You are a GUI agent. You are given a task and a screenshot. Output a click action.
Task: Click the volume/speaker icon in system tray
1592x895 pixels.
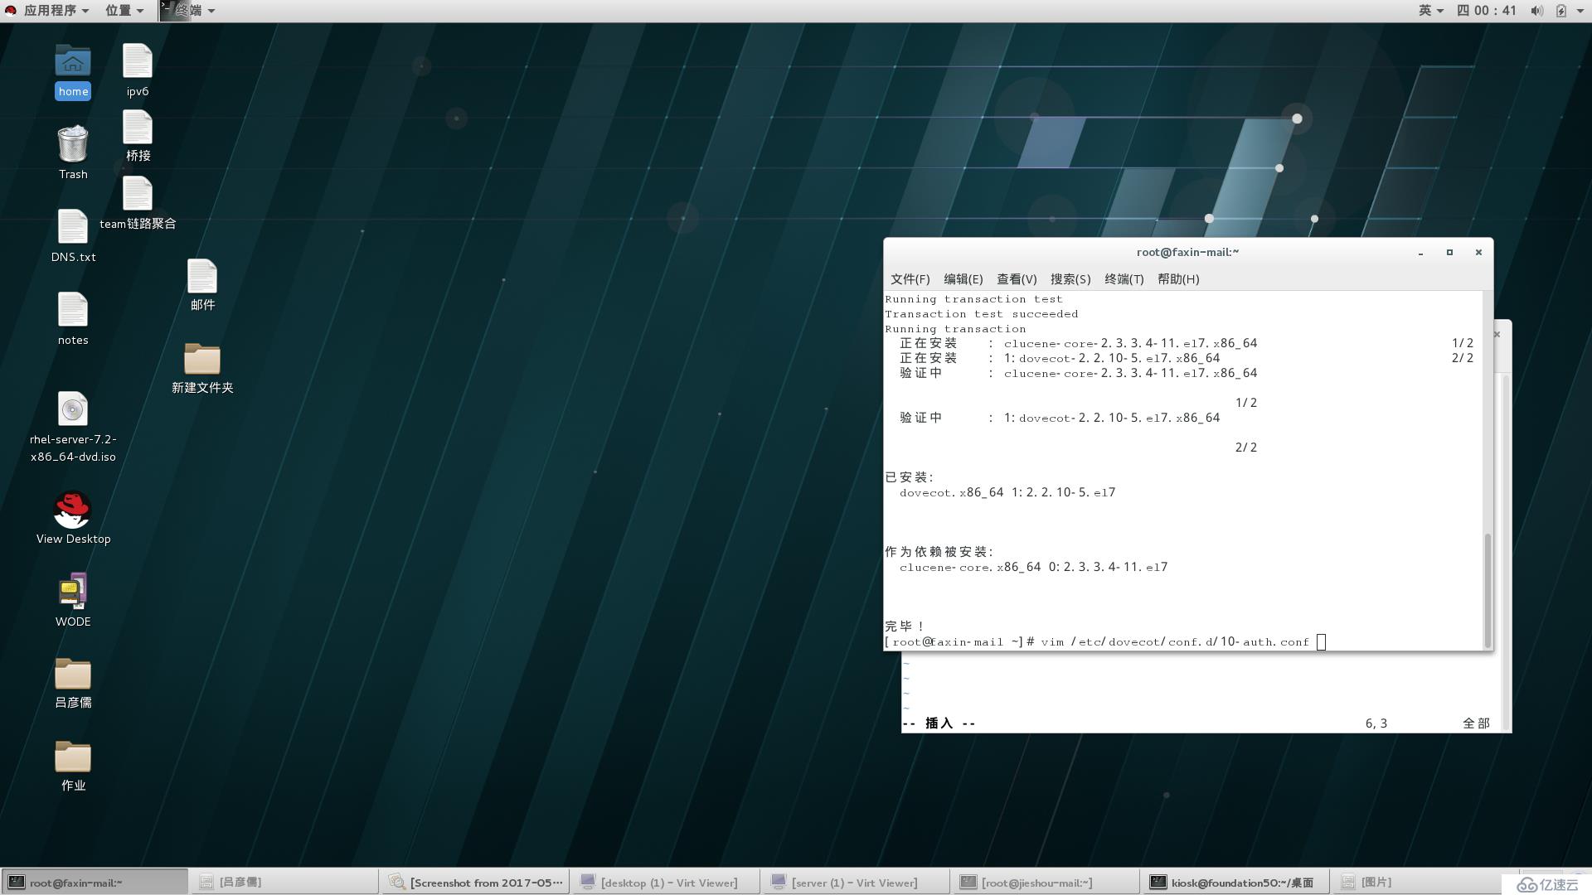pos(1537,10)
